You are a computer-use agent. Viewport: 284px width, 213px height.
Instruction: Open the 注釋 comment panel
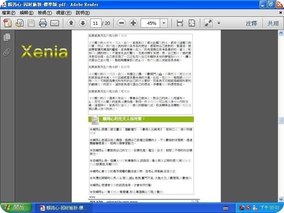[x=252, y=23]
